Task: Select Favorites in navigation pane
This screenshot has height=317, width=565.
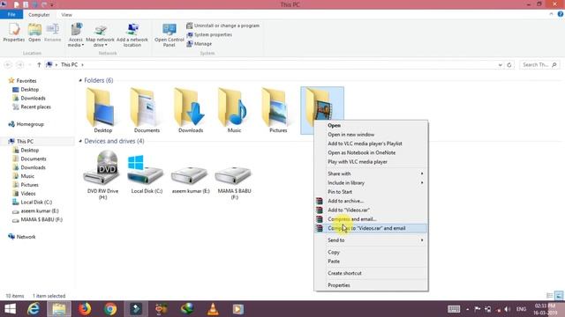Action: (x=22, y=80)
